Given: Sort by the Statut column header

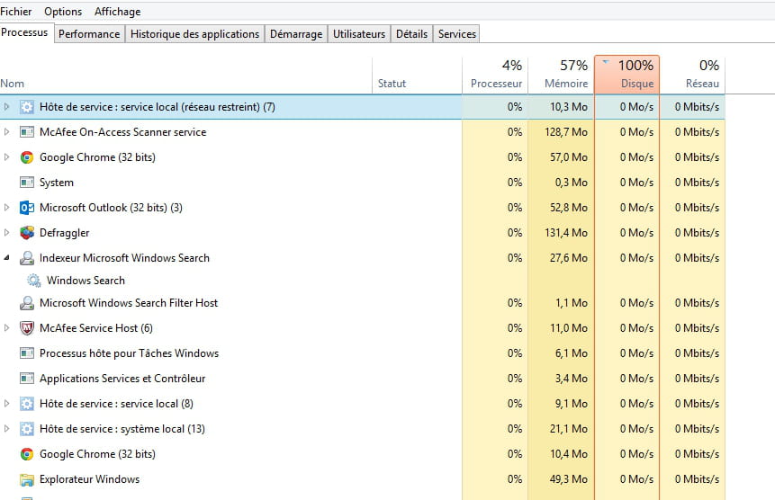Looking at the screenshot, I should pyautogui.click(x=417, y=75).
